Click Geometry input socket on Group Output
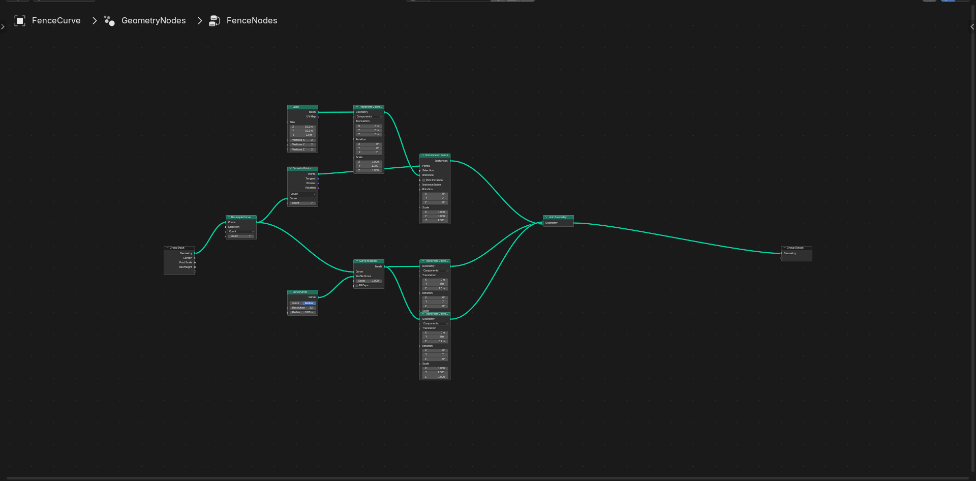976x481 pixels. tap(781, 253)
